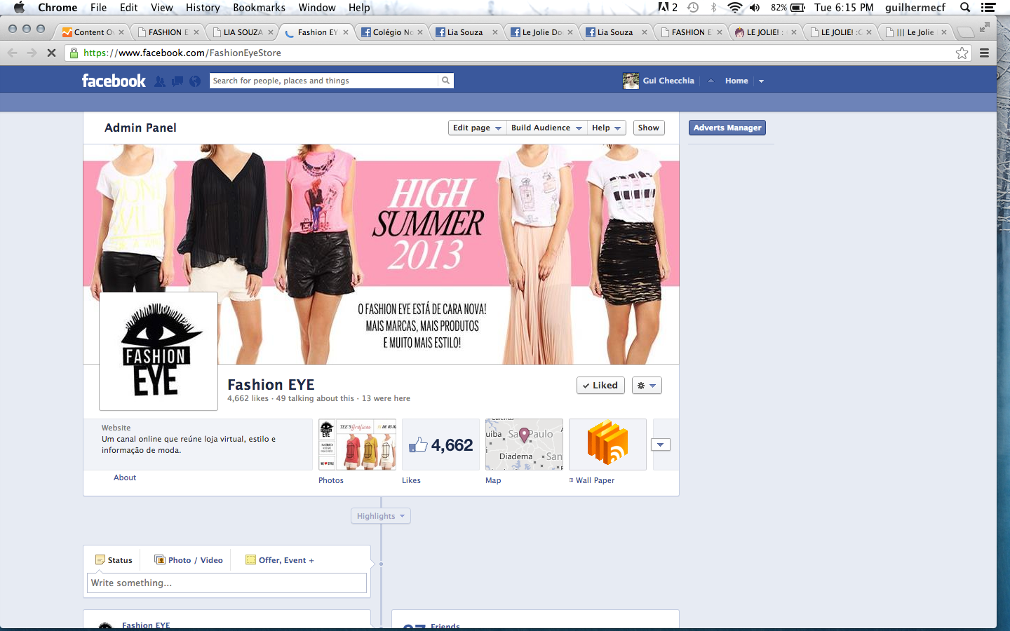Screen dimensions: 1010x631
Task: Open notifications globe icon
Action: (195, 81)
